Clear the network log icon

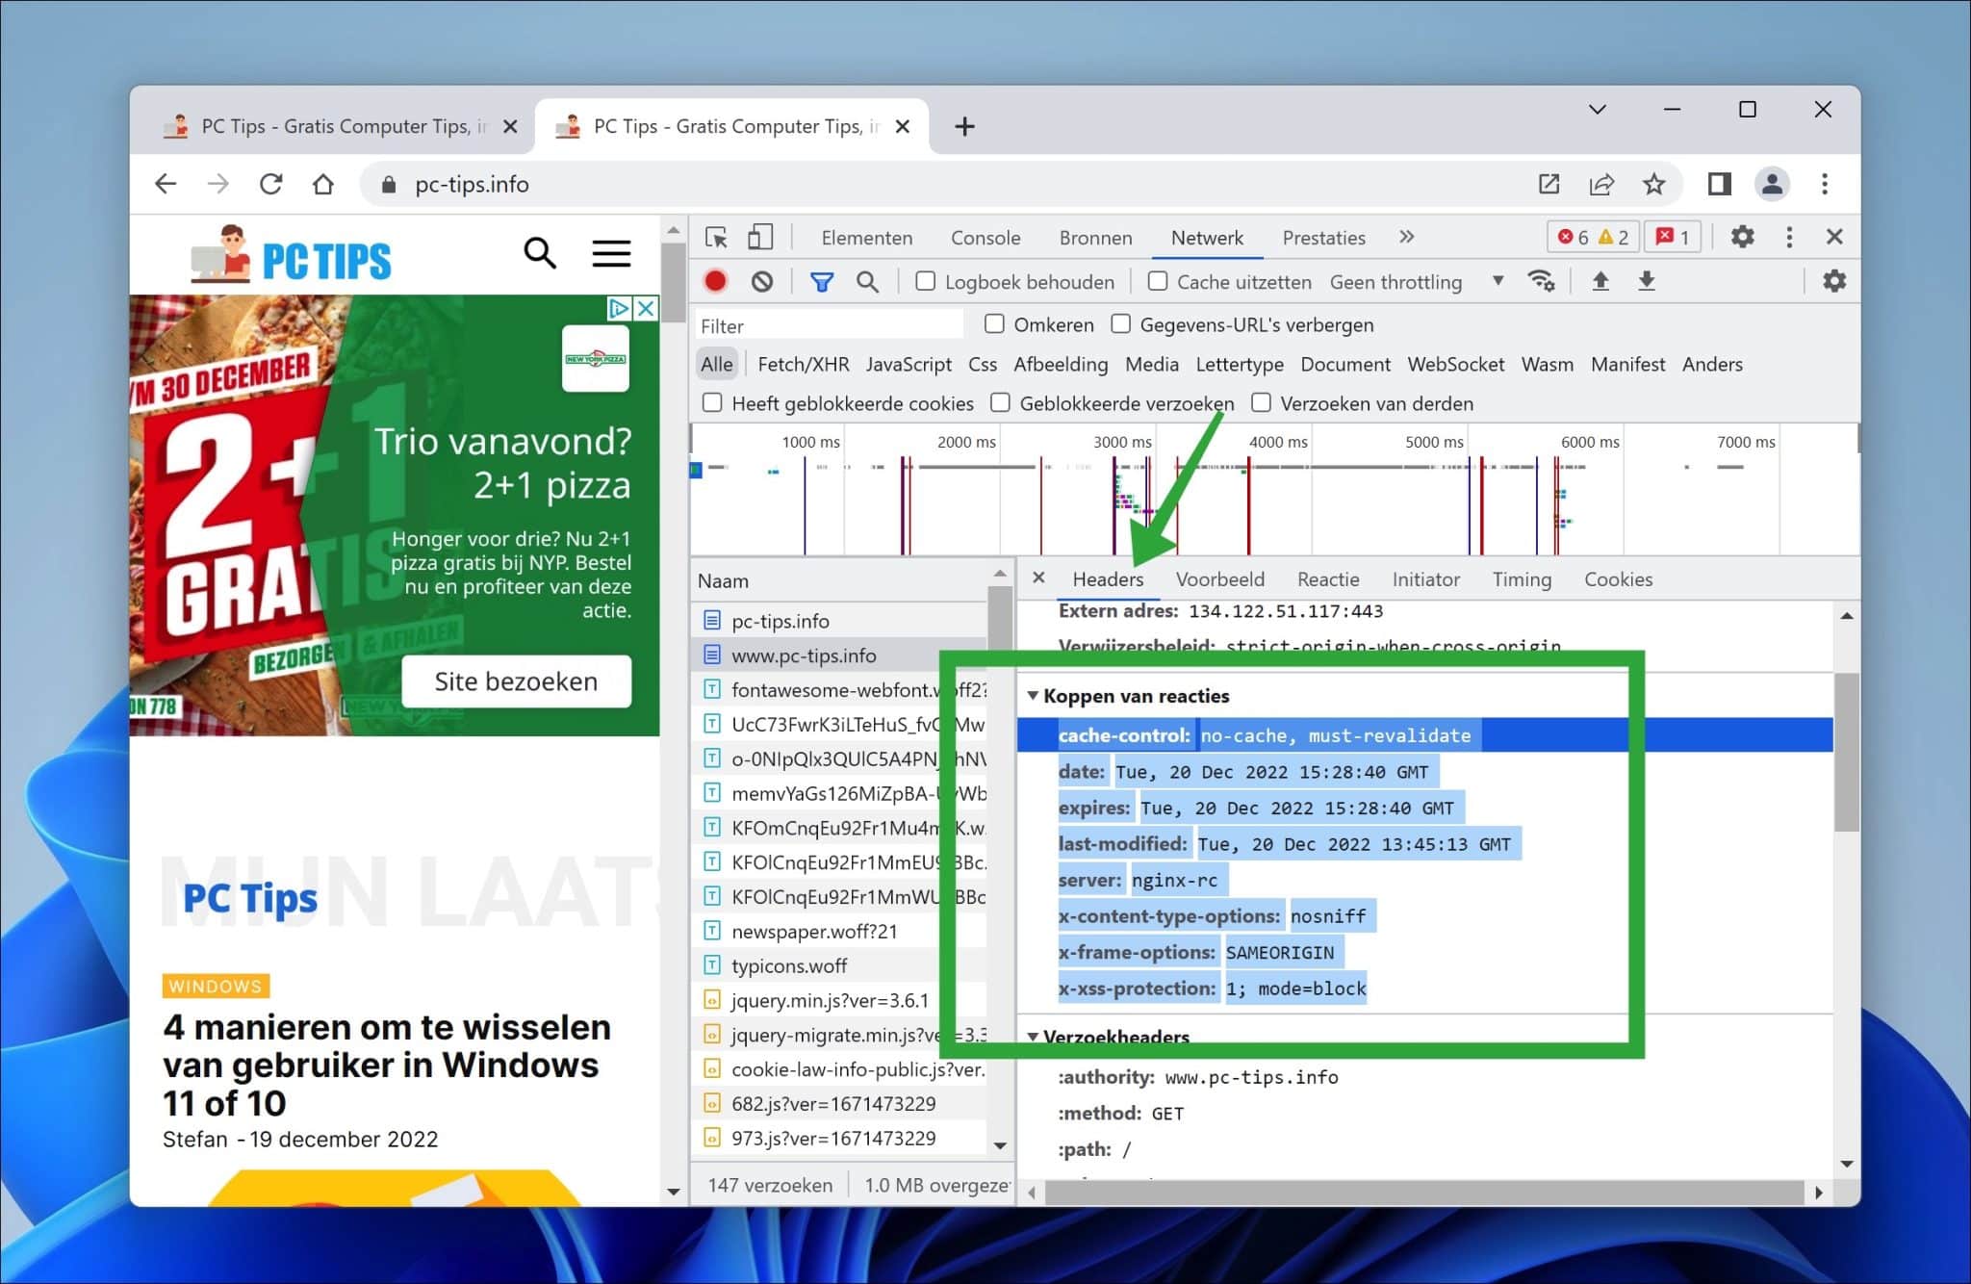pos(762,281)
